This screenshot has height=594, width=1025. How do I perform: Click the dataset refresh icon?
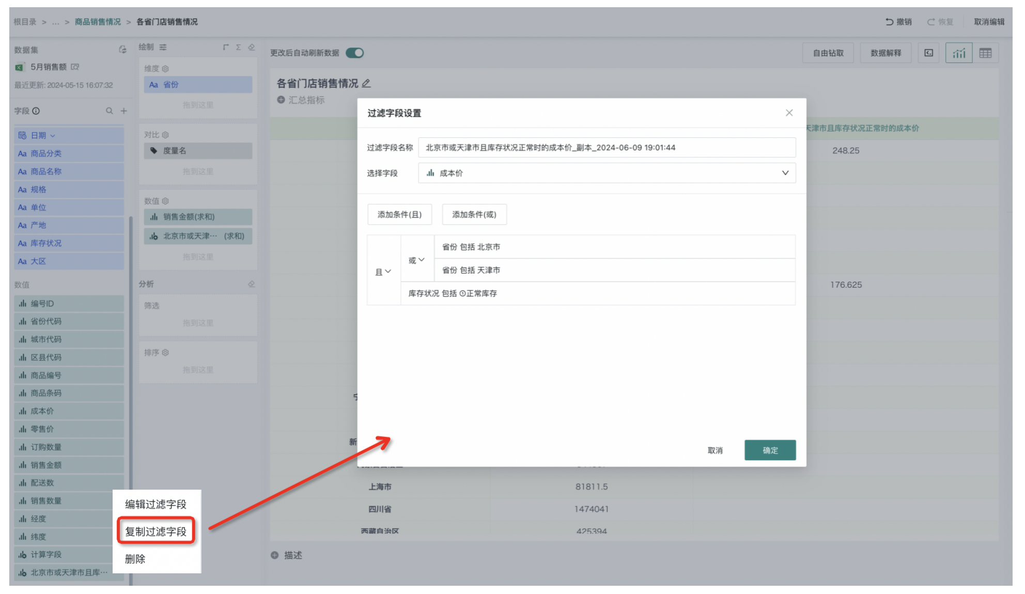coord(122,50)
